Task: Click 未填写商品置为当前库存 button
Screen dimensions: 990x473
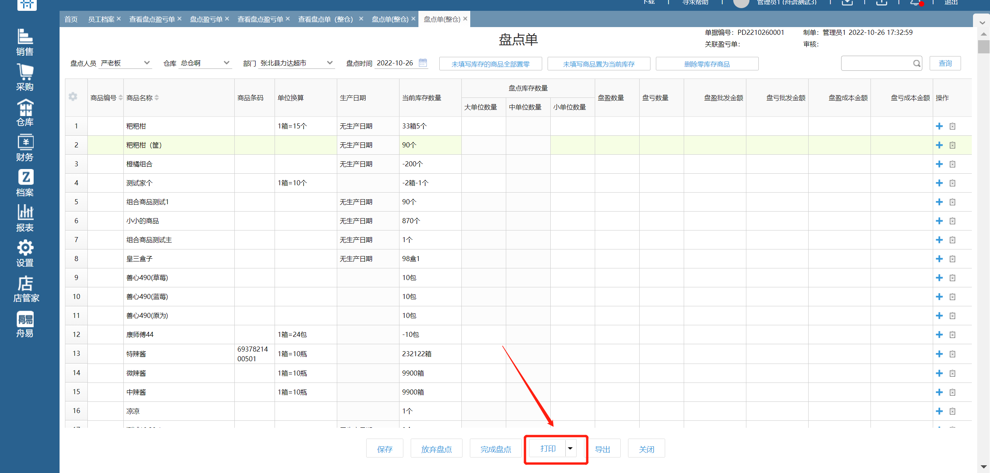Action: (x=599, y=64)
